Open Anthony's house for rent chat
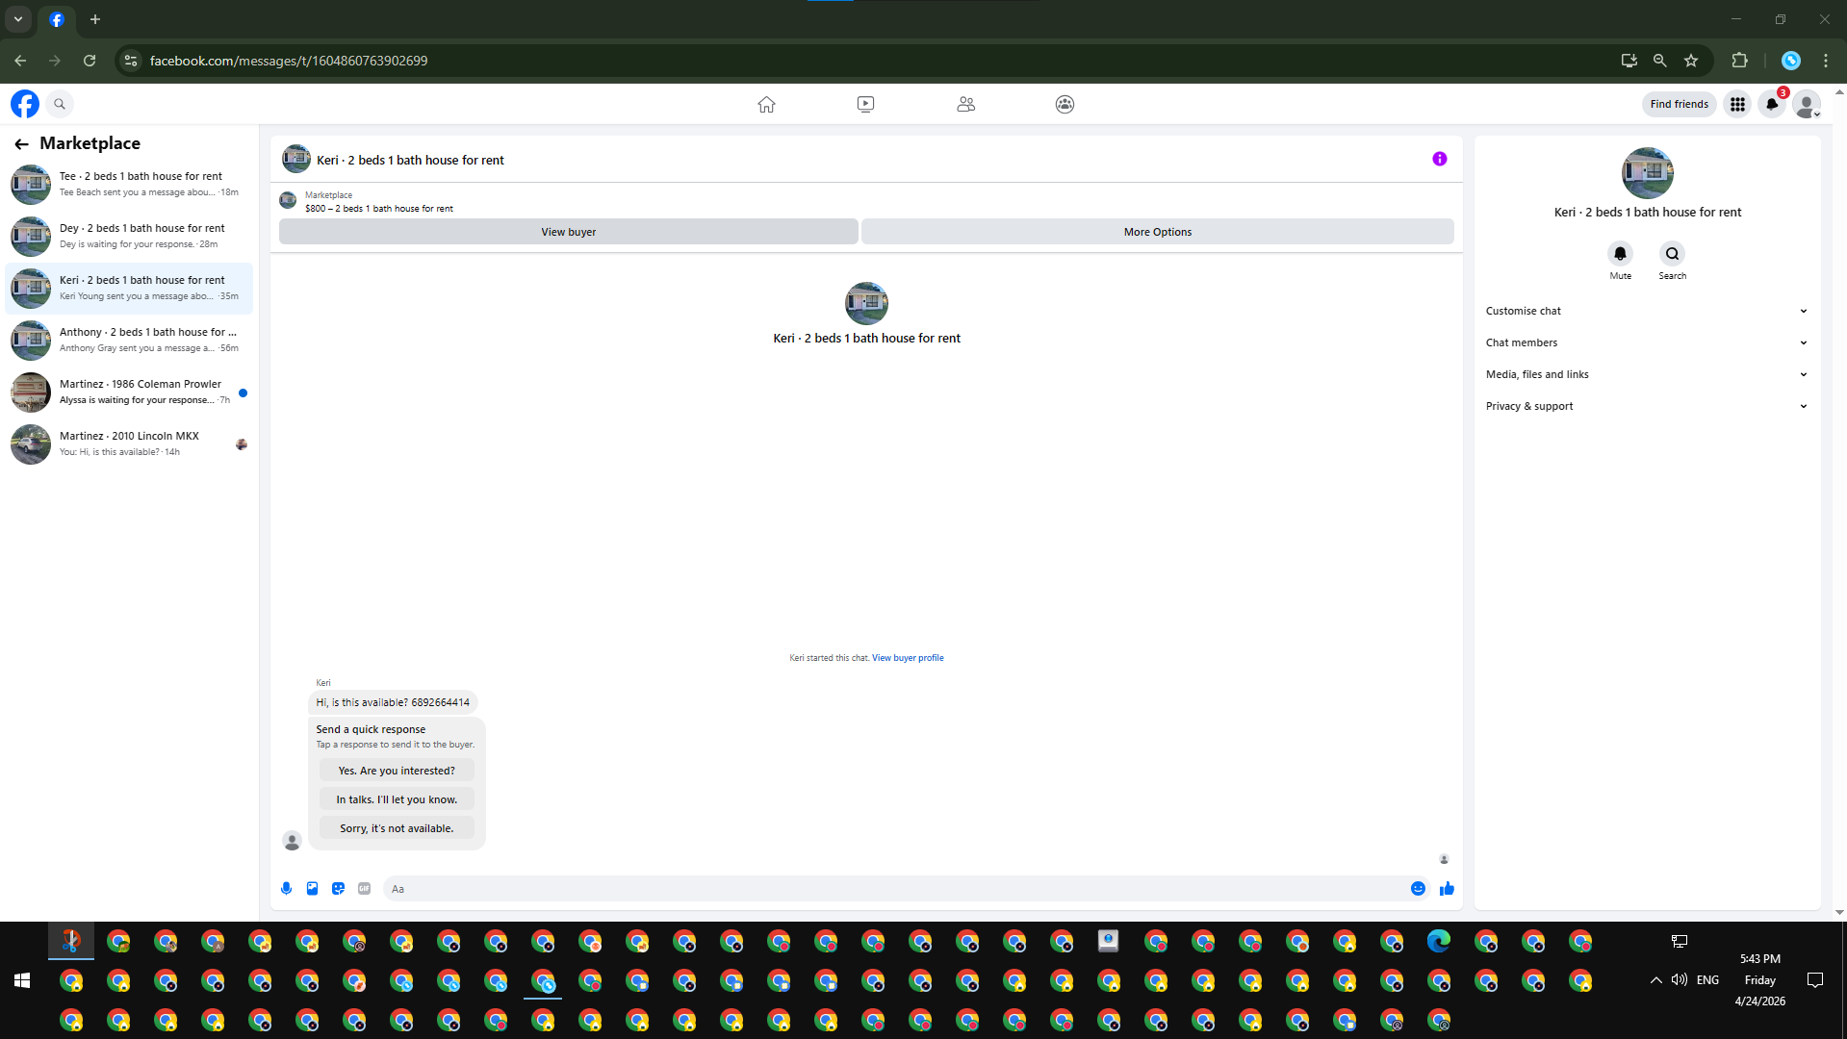The image size is (1847, 1039). [x=129, y=340]
